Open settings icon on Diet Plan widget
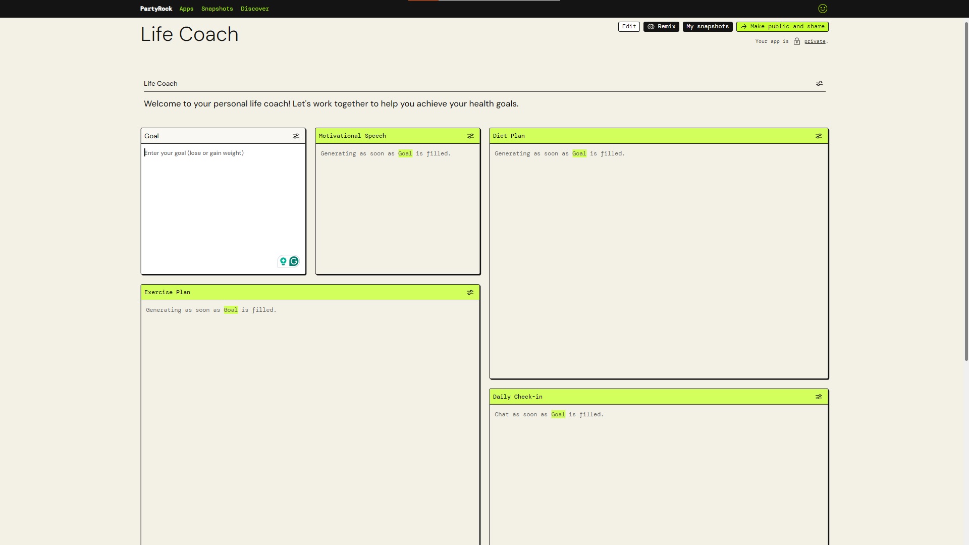Screen dimensions: 969x545 click(819, 136)
